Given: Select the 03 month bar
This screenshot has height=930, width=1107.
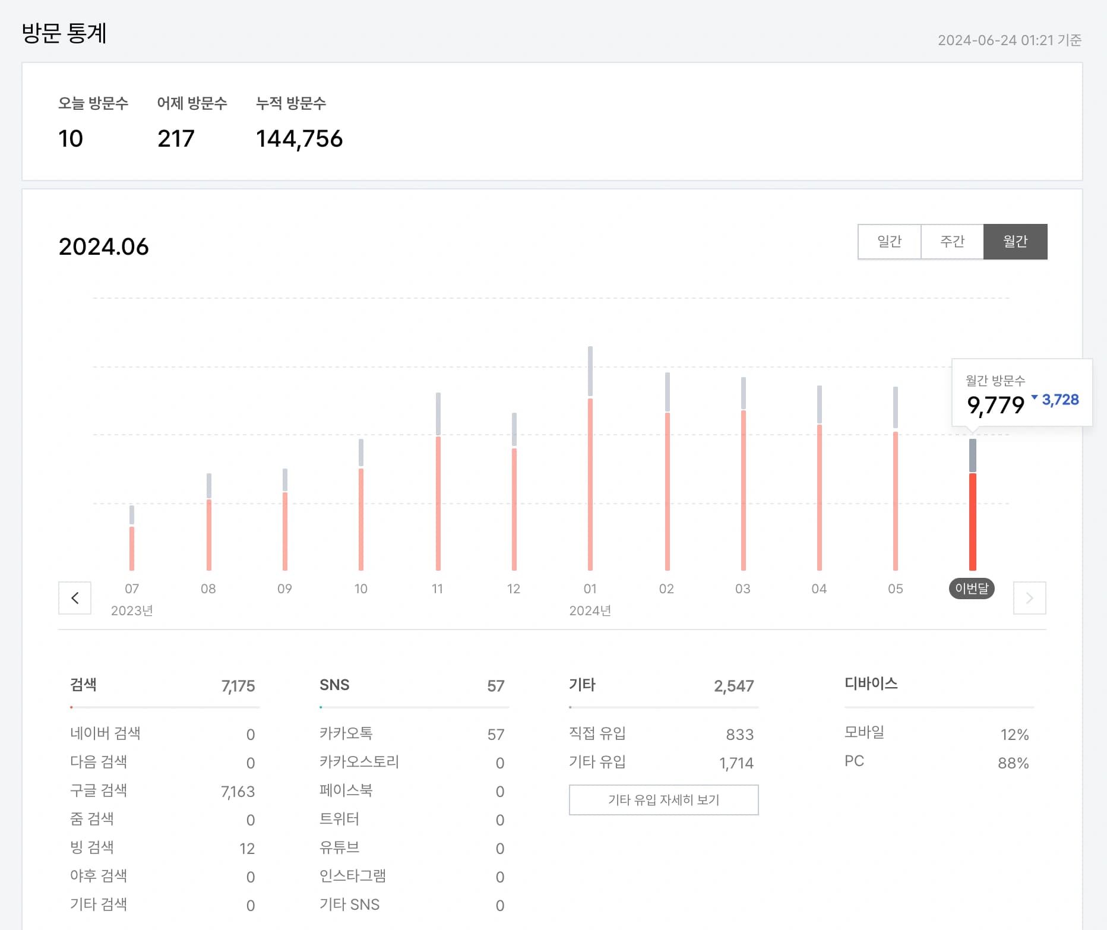Looking at the screenshot, I should pyautogui.click(x=744, y=473).
